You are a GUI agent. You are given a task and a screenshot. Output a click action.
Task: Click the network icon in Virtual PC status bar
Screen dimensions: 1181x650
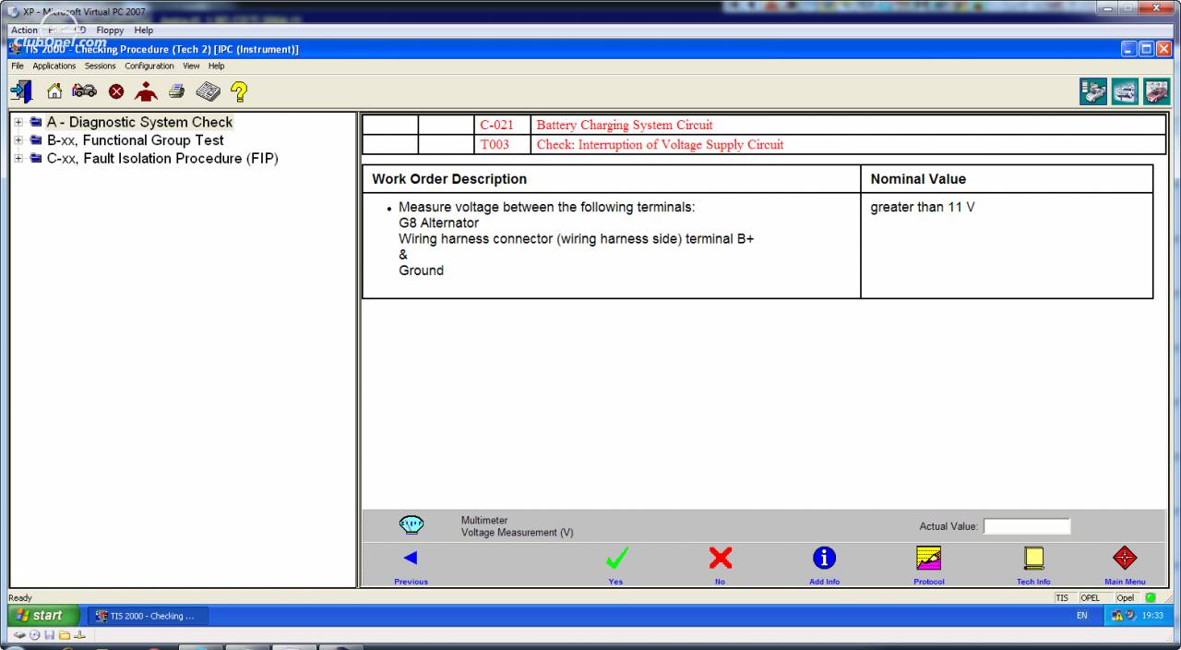79,635
